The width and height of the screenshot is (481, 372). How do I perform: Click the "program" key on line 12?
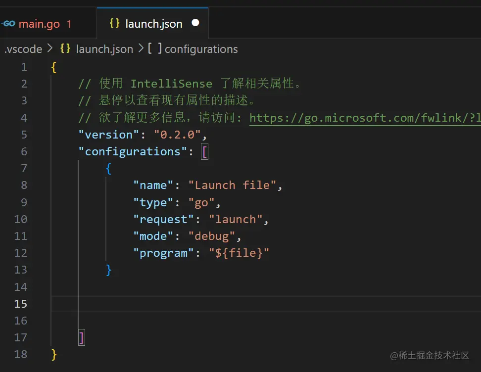pyautogui.click(x=163, y=253)
